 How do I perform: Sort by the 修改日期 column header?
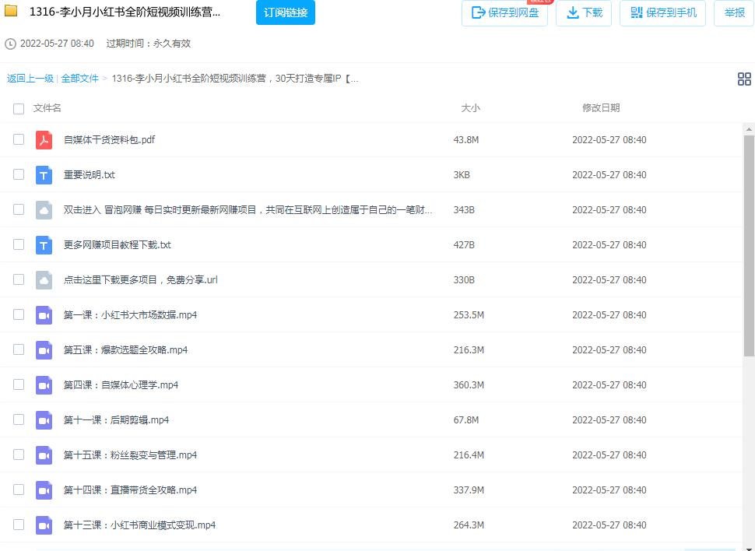[601, 108]
